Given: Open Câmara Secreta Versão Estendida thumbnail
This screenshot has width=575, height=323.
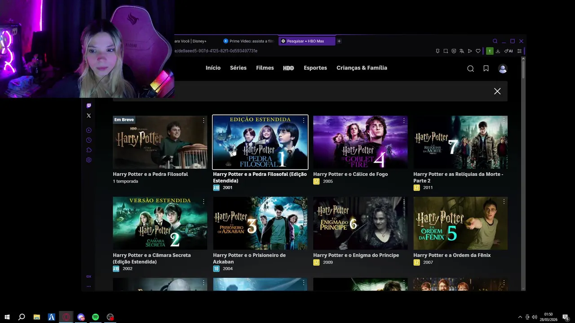Looking at the screenshot, I should (x=160, y=223).
